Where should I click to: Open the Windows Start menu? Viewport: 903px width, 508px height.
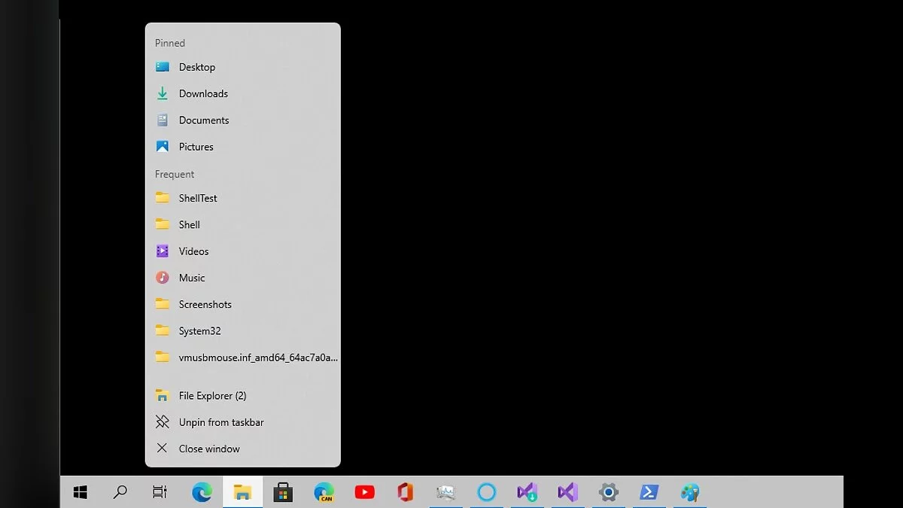pyautogui.click(x=81, y=492)
